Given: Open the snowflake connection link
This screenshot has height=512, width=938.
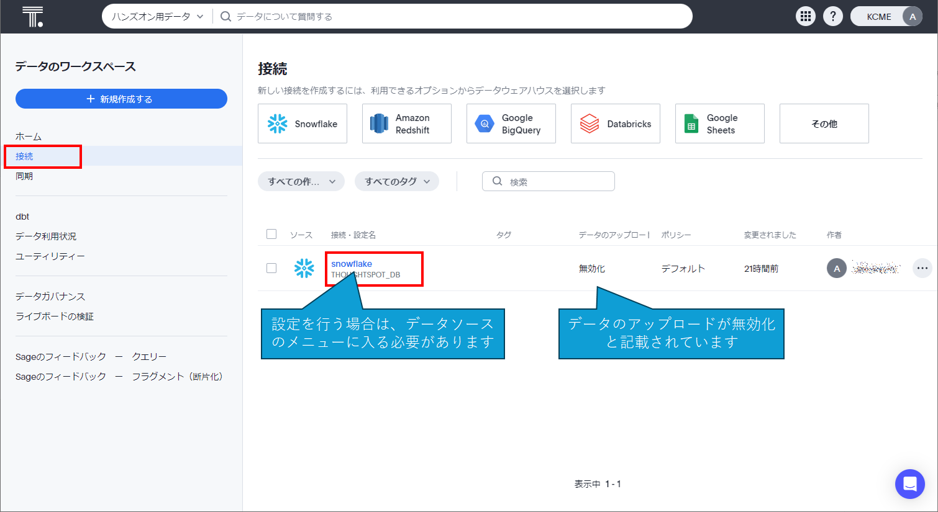Looking at the screenshot, I should point(352,264).
